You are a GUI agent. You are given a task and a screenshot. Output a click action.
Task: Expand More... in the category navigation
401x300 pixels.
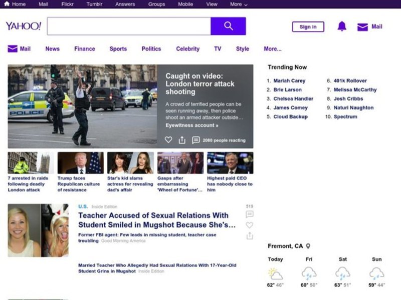(x=272, y=49)
